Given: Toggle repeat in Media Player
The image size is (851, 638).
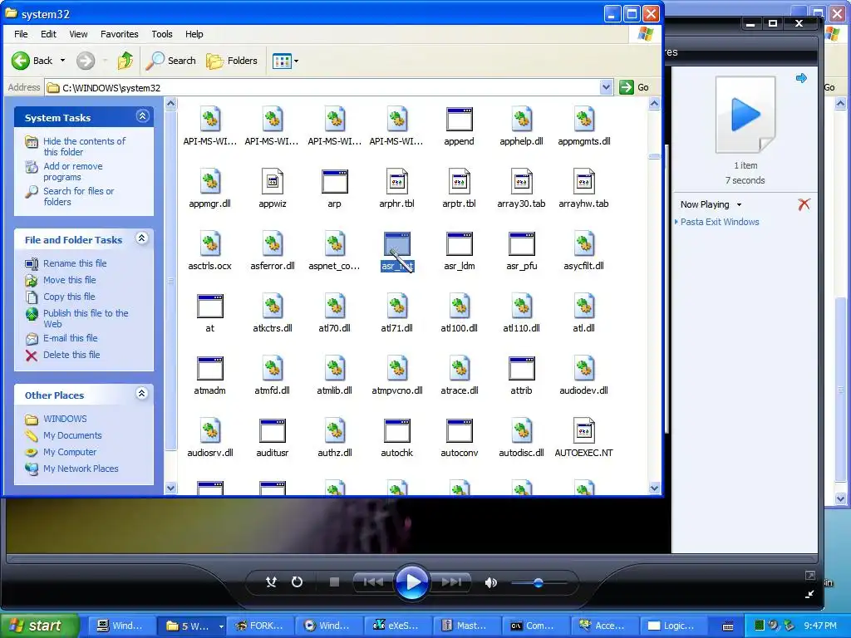Looking at the screenshot, I should pyautogui.click(x=297, y=582).
